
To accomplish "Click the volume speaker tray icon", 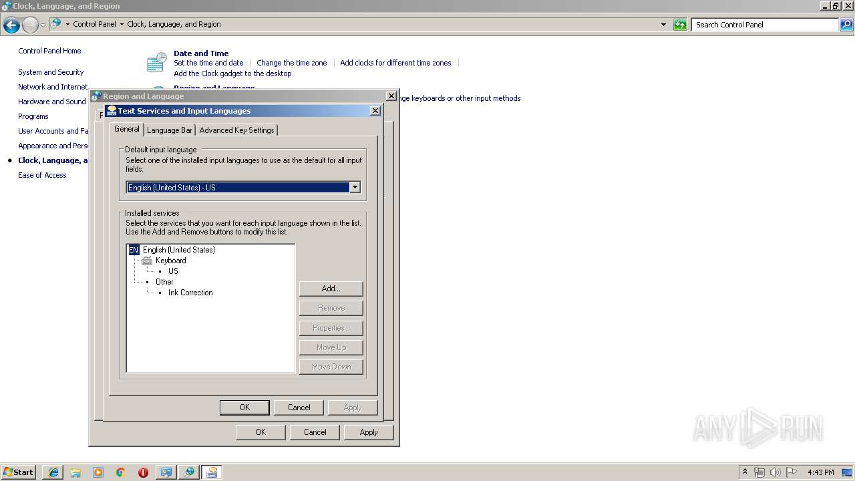I will coord(776,472).
